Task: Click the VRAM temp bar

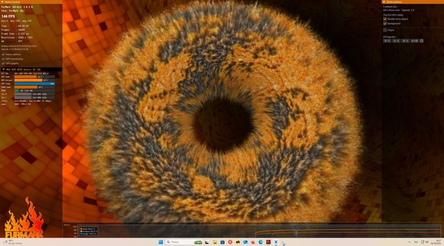Action: (26, 87)
